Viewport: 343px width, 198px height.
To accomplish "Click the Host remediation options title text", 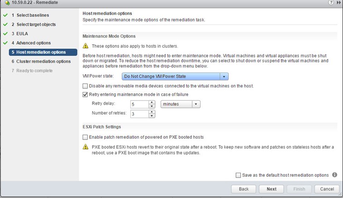I will (107, 13).
